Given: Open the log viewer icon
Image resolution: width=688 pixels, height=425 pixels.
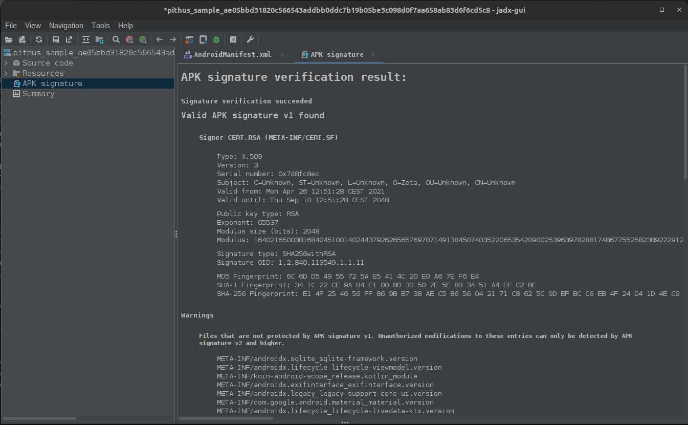Looking at the screenshot, I should [233, 39].
